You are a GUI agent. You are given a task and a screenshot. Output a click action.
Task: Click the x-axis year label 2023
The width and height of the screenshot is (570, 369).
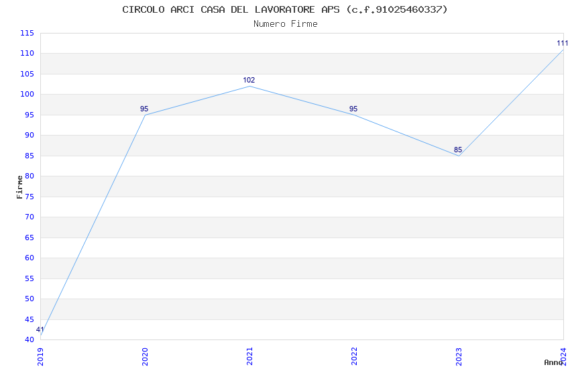click(459, 357)
